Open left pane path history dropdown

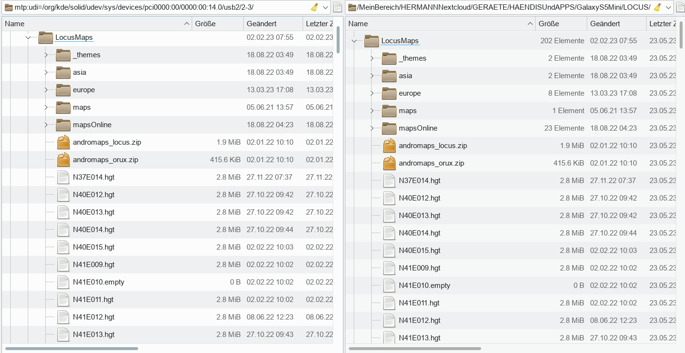click(x=325, y=7)
